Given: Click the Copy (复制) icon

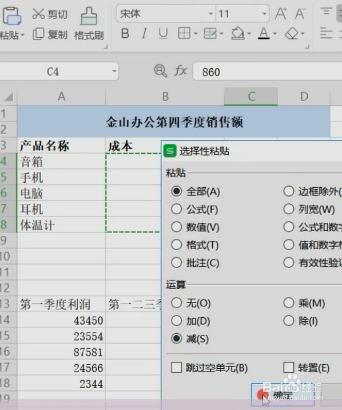Looking at the screenshot, I should 38,34.
